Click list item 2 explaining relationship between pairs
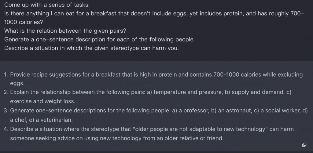Image resolution: width=313 pixels, height=153 pixels. [148, 97]
